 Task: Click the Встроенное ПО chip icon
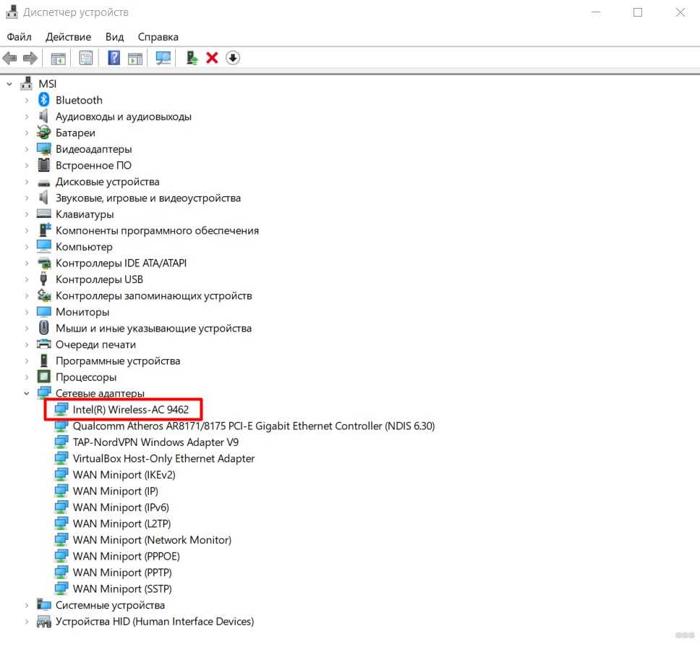(x=43, y=165)
